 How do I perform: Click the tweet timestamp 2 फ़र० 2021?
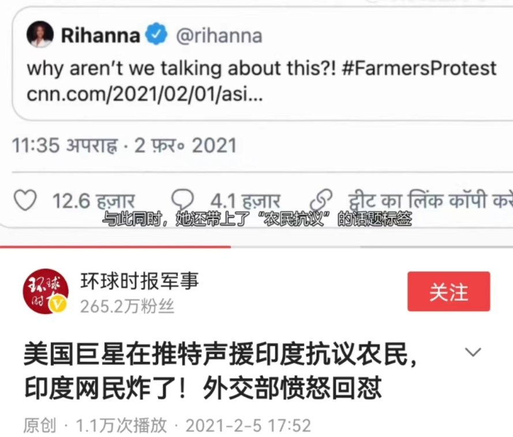185,145
